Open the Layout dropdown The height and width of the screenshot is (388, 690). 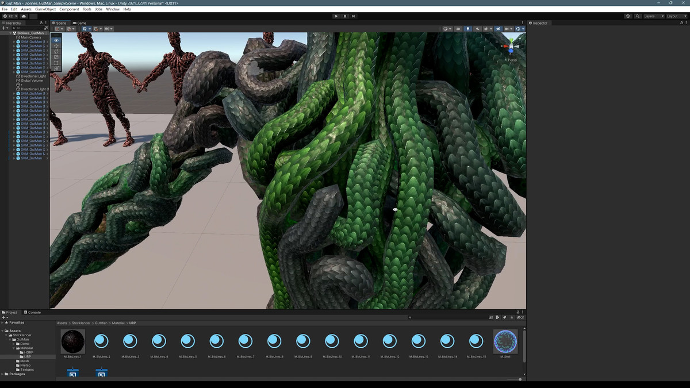(x=675, y=16)
